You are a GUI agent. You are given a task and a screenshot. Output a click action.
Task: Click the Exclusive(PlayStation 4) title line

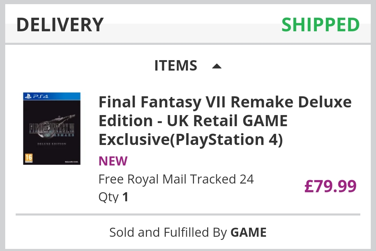tap(190, 139)
